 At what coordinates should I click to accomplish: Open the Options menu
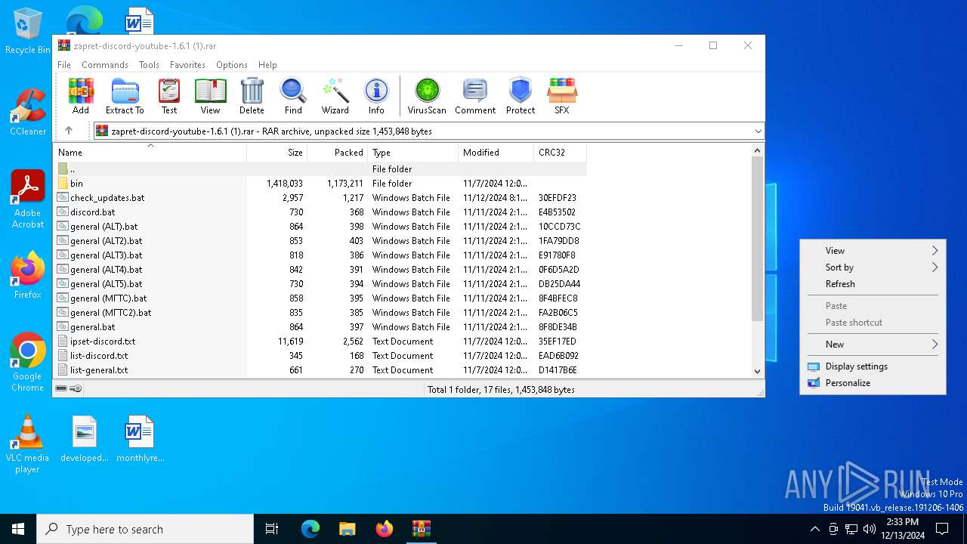[x=232, y=65]
